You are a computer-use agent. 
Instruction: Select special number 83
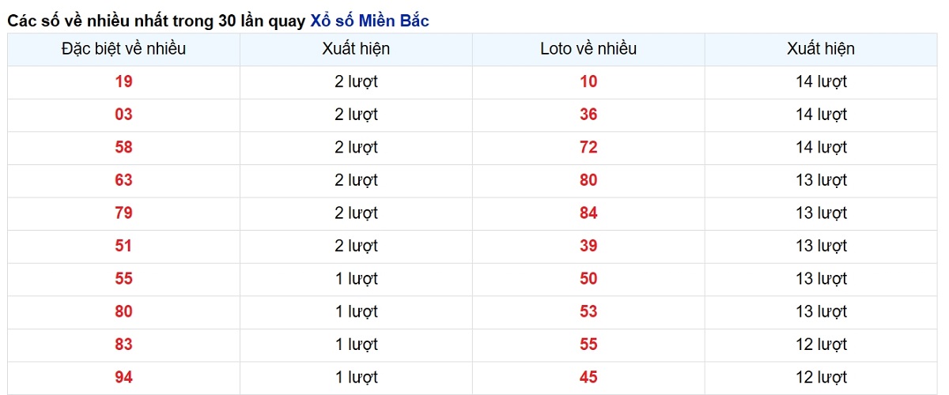pyautogui.click(x=123, y=345)
